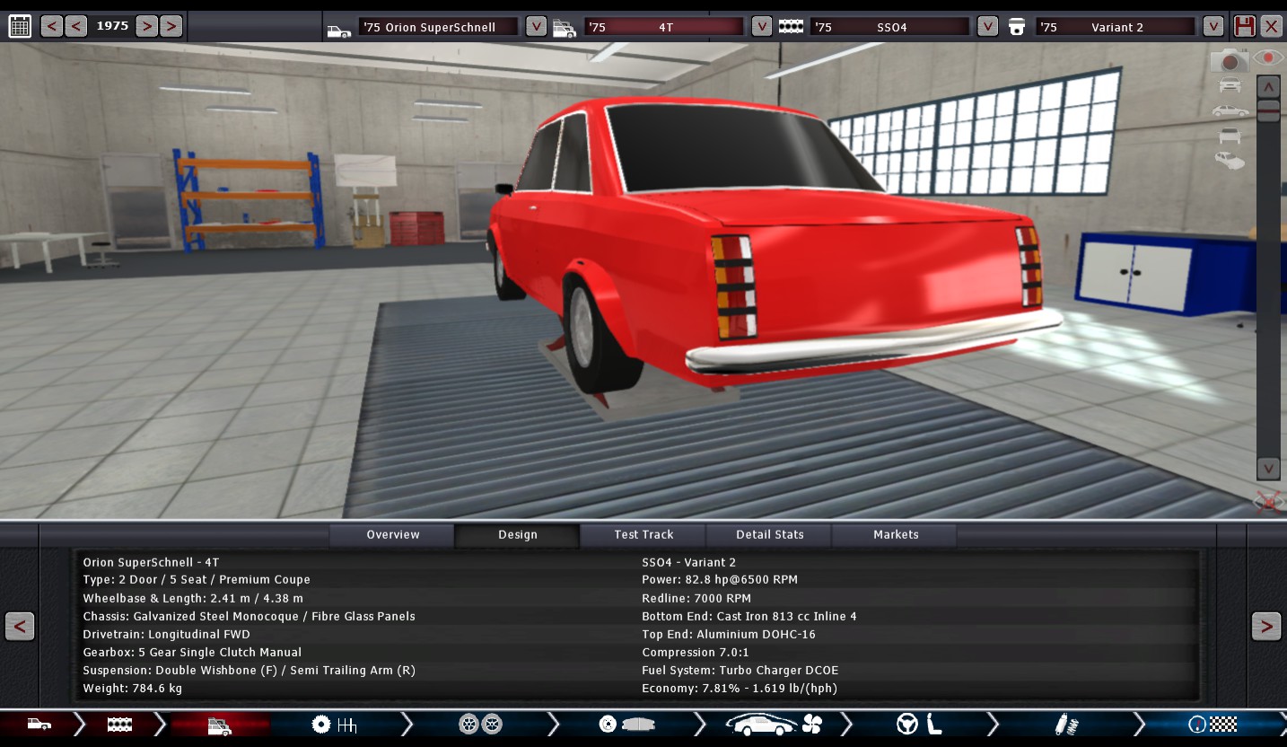
Task: Switch to the Overview tab
Action: pos(392,535)
